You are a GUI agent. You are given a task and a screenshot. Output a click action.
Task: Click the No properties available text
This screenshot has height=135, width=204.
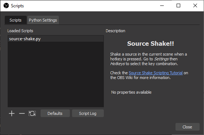click(x=131, y=92)
